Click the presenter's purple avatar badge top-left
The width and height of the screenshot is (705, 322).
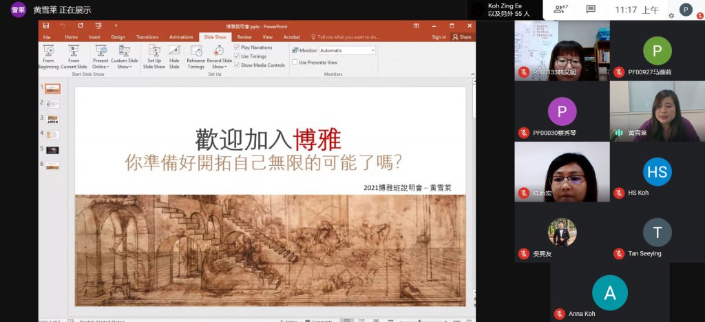click(x=19, y=10)
